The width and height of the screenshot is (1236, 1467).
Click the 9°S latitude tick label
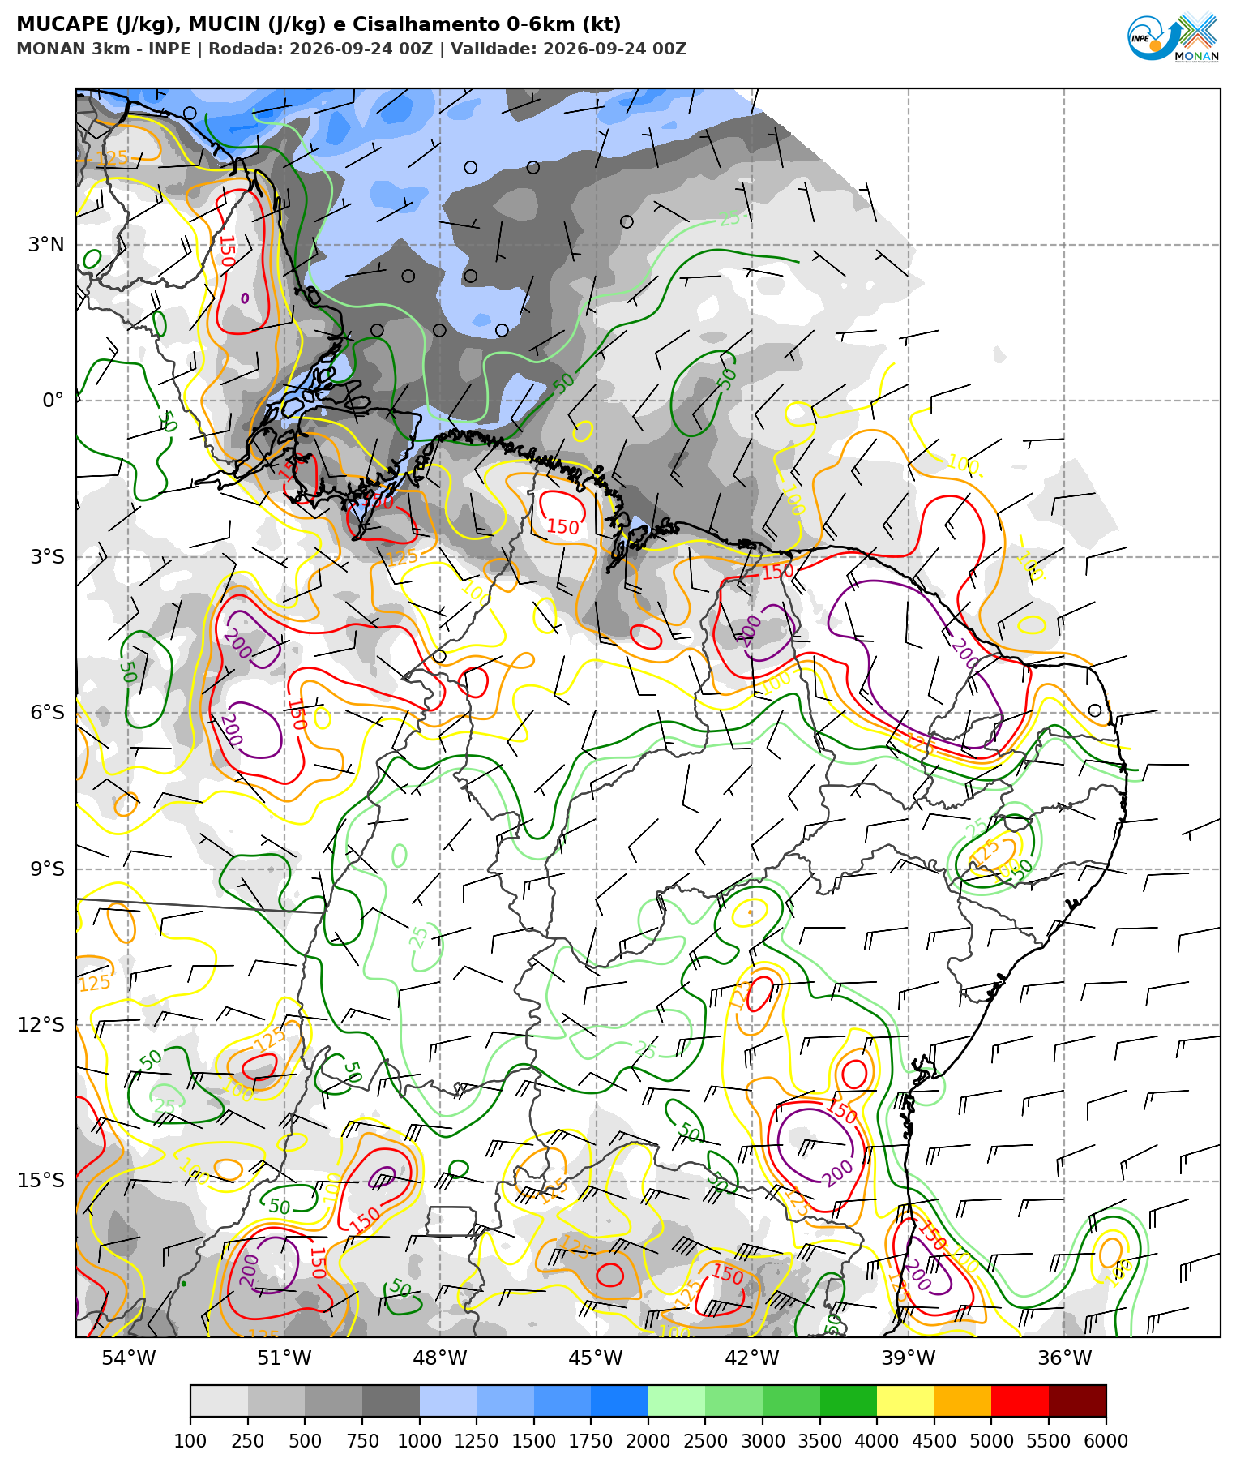click(47, 869)
